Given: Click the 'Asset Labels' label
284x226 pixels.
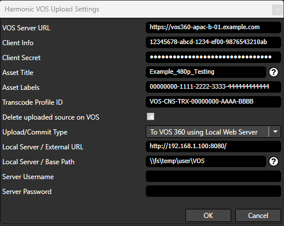Looking at the screenshot, I should 21,88.
